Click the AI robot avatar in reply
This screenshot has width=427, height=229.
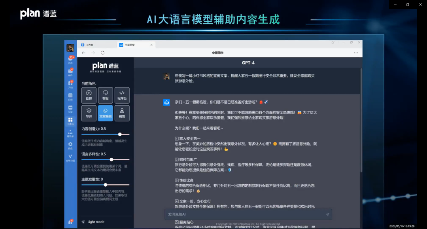(166, 102)
